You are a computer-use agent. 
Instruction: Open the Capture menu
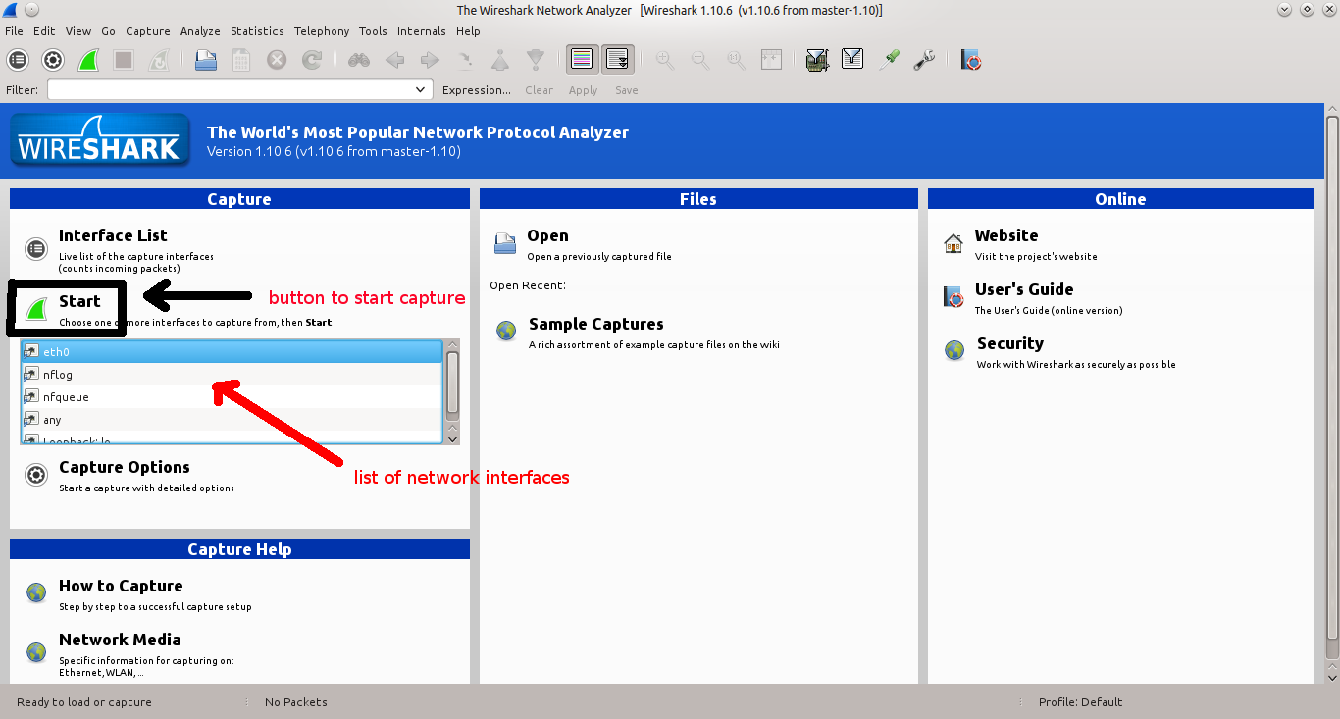coord(148,31)
